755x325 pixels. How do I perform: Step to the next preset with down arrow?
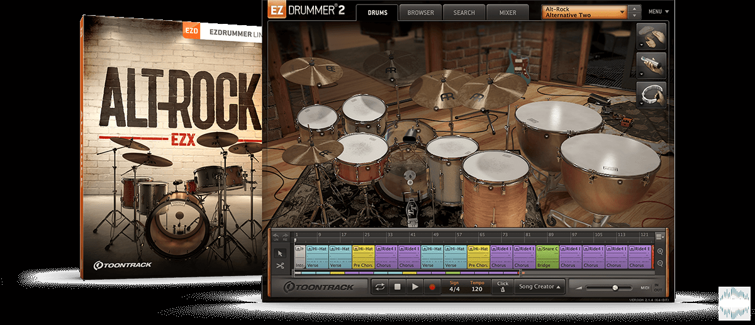[x=635, y=15]
